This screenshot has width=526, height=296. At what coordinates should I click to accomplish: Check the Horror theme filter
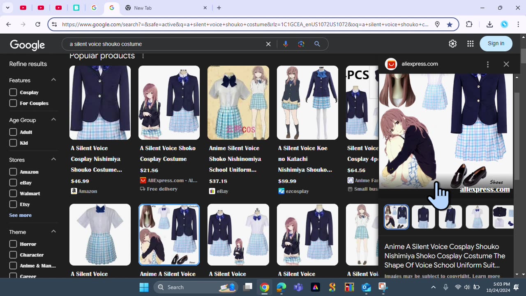click(x=13, y=244)
